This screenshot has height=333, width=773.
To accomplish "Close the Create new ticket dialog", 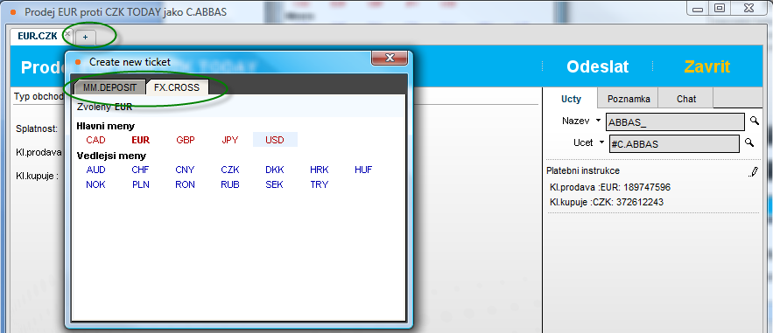I will click(389, 58).
